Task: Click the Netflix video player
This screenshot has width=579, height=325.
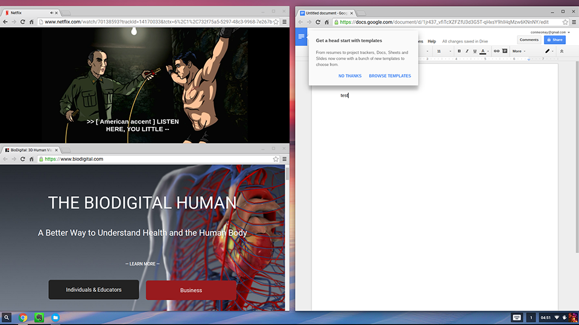Action: pos(145,85)
